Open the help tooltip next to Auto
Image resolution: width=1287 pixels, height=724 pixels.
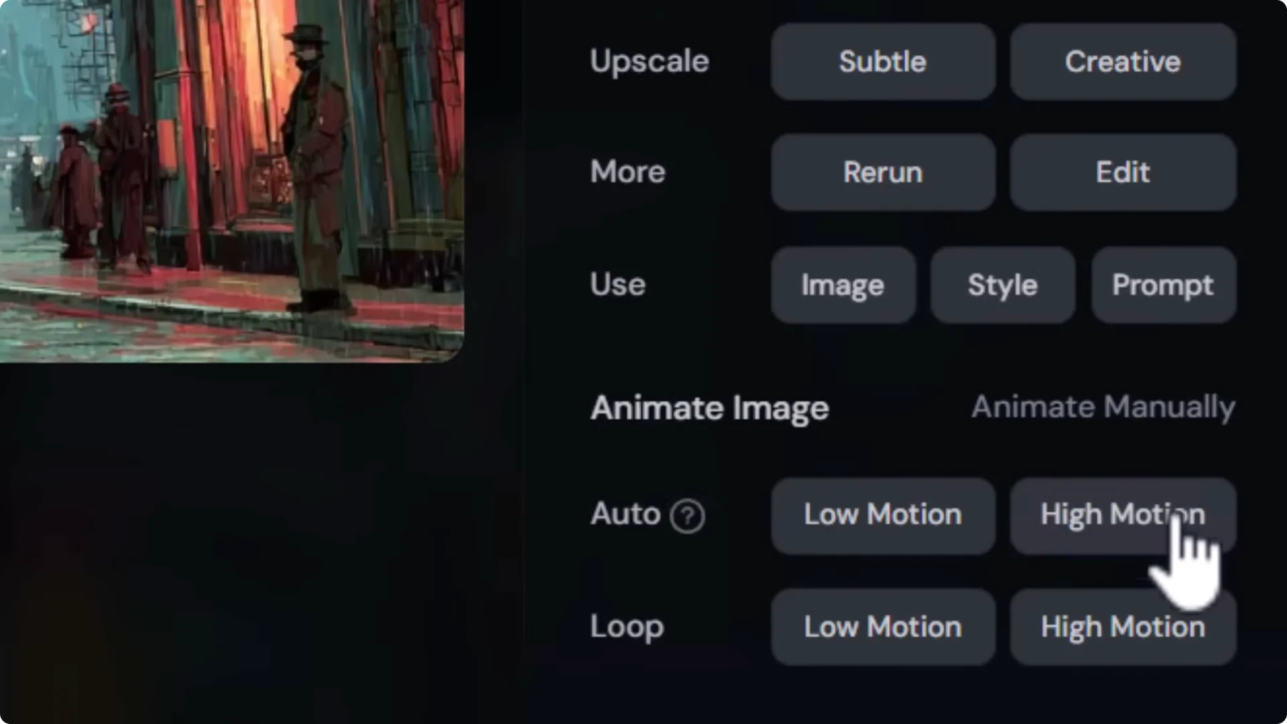pos(687,516)
